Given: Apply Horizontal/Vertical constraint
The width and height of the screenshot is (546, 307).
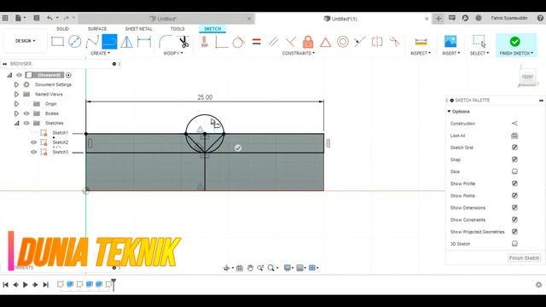Looking at the screenshot, I should coord(205,42).
